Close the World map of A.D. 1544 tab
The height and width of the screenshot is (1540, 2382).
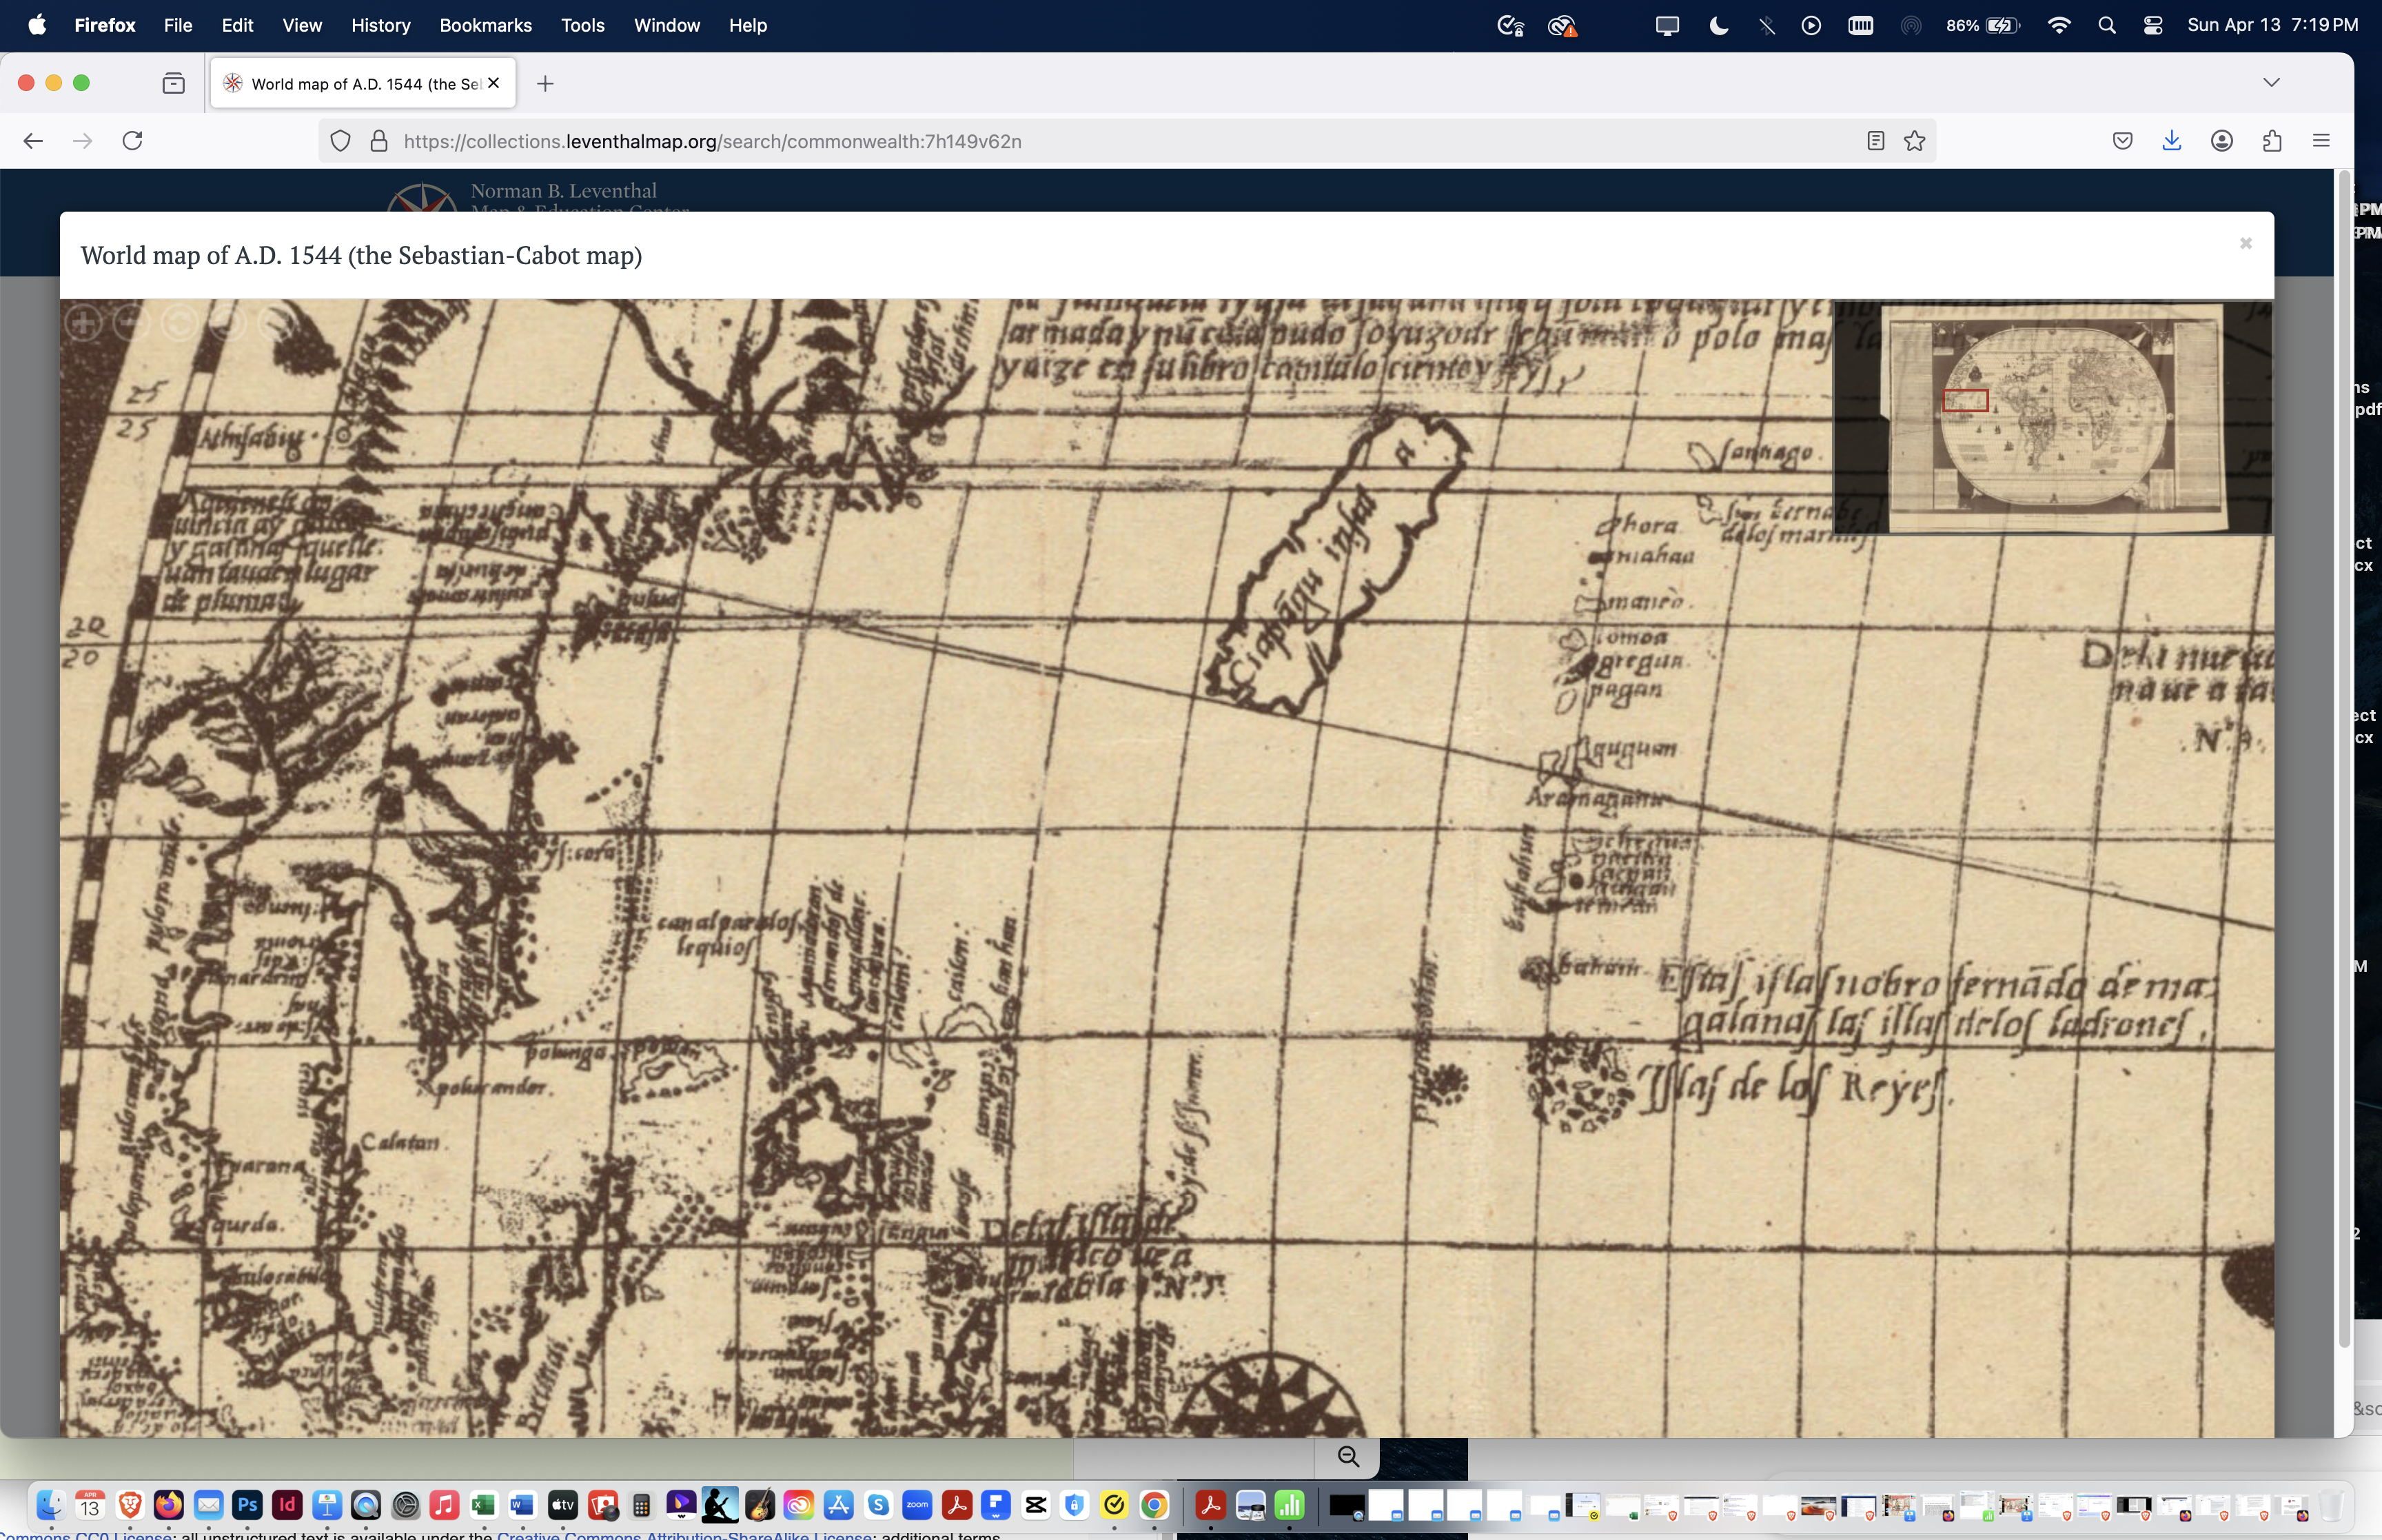pyautogui.click(x=493, y=83)
